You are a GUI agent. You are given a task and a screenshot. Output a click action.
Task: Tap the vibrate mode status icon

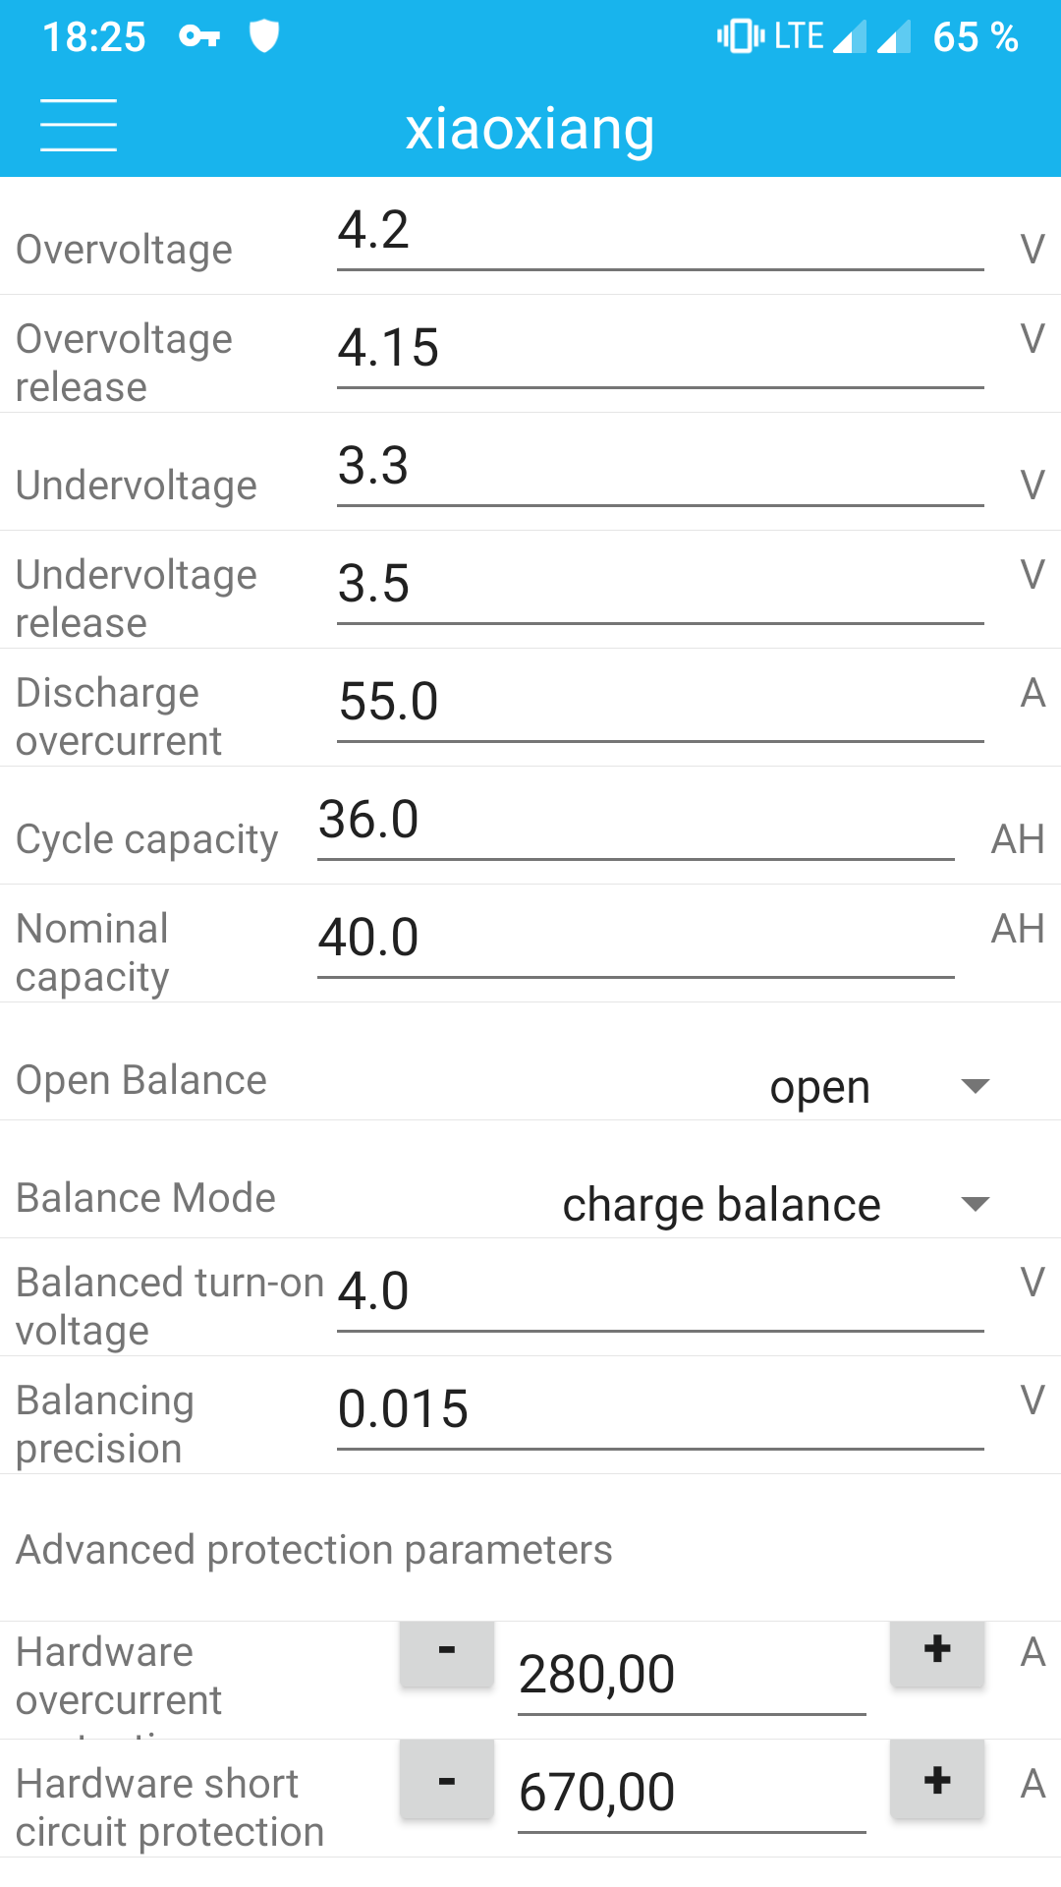tap(740, 36)
